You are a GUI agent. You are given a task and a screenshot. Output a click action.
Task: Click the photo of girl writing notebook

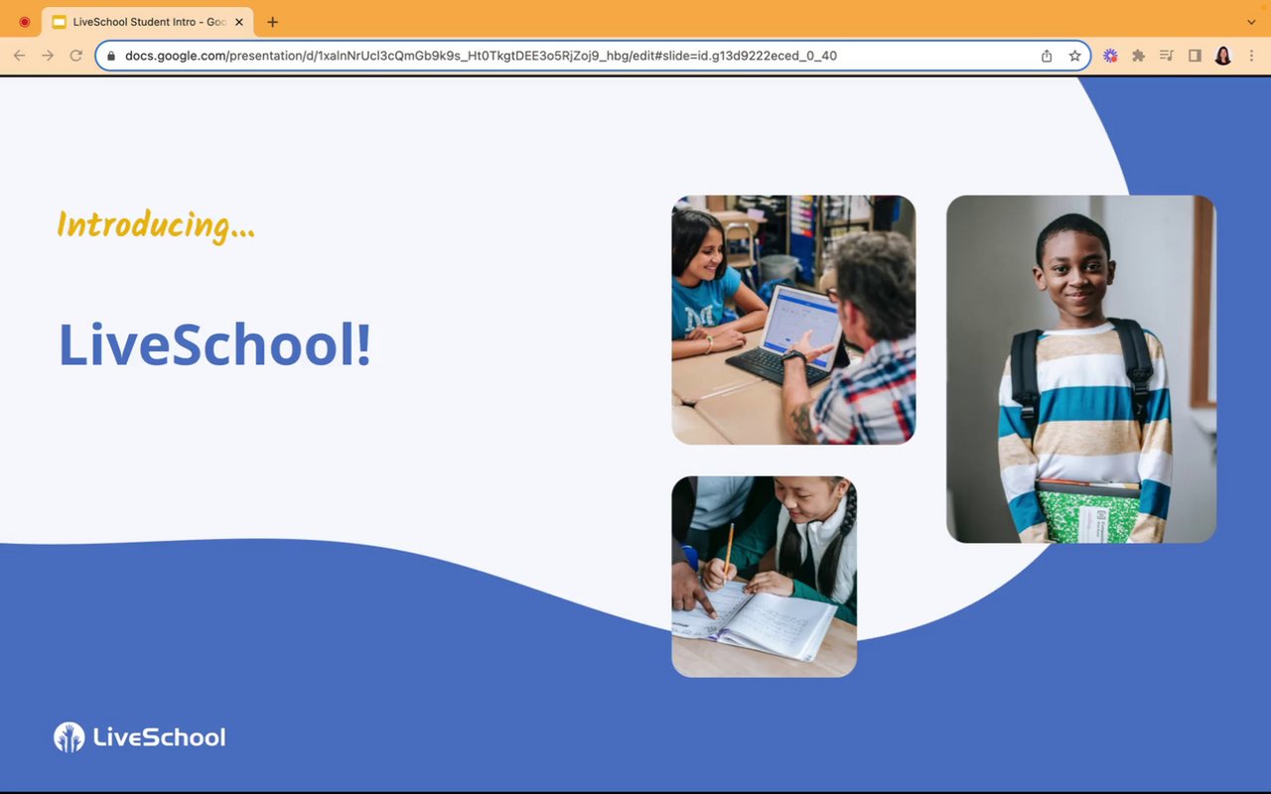[x=764, y=577]
